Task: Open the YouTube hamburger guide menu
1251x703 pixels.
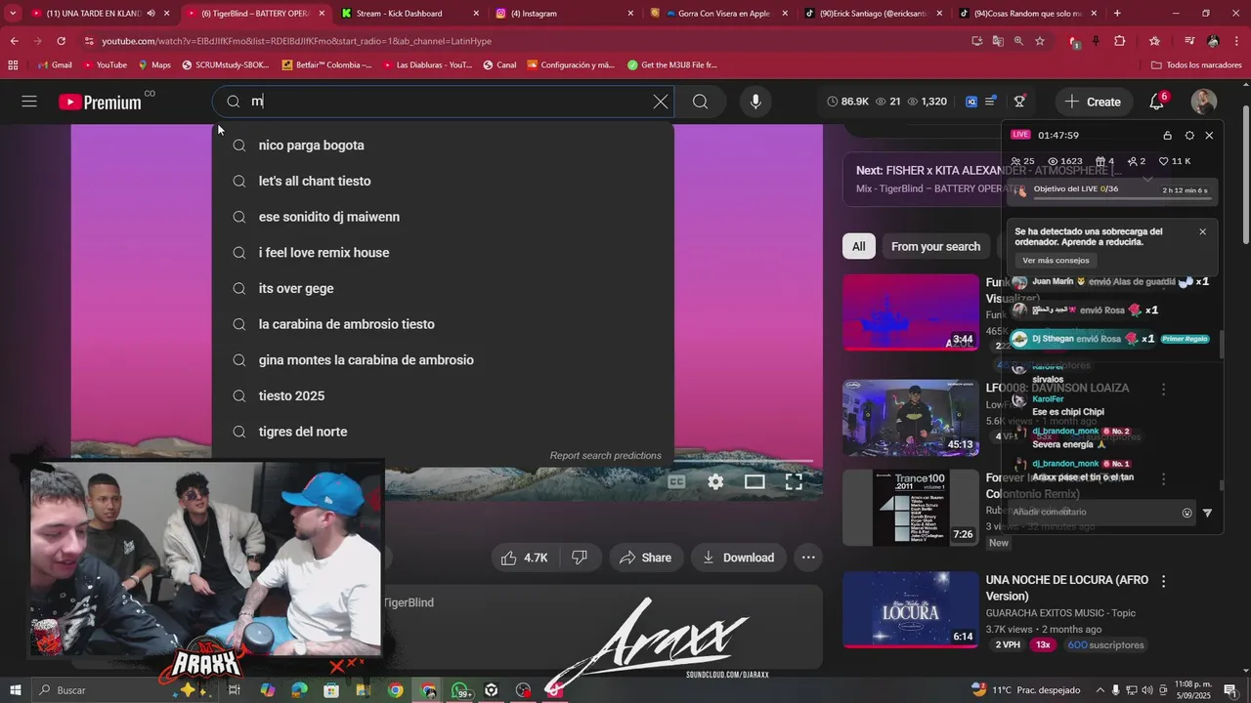Action: [x=29, y=102]
